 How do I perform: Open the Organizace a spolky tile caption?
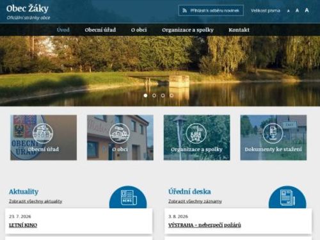196,149
